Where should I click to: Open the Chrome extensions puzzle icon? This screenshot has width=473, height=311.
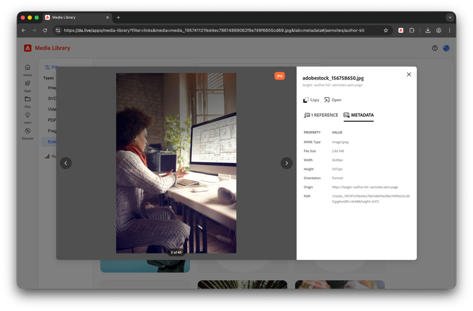pyautogui.click(x=412, y=30)
